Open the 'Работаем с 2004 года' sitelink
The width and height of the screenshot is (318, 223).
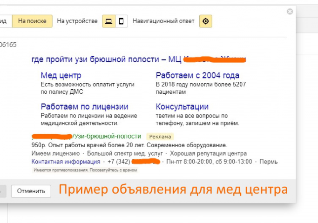point(197,75)
